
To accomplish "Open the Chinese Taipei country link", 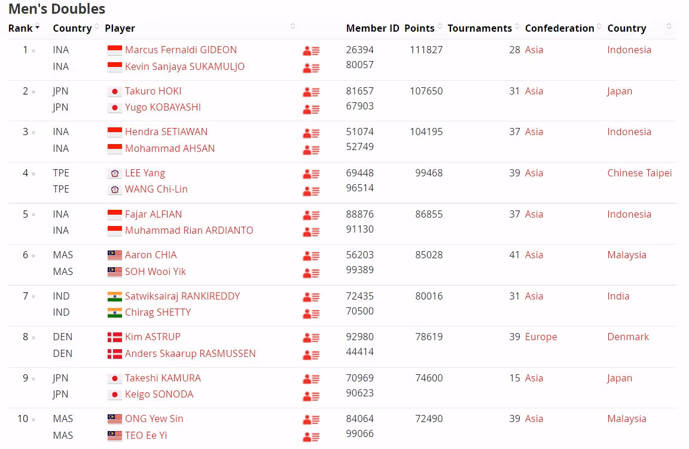I will 639,173.
